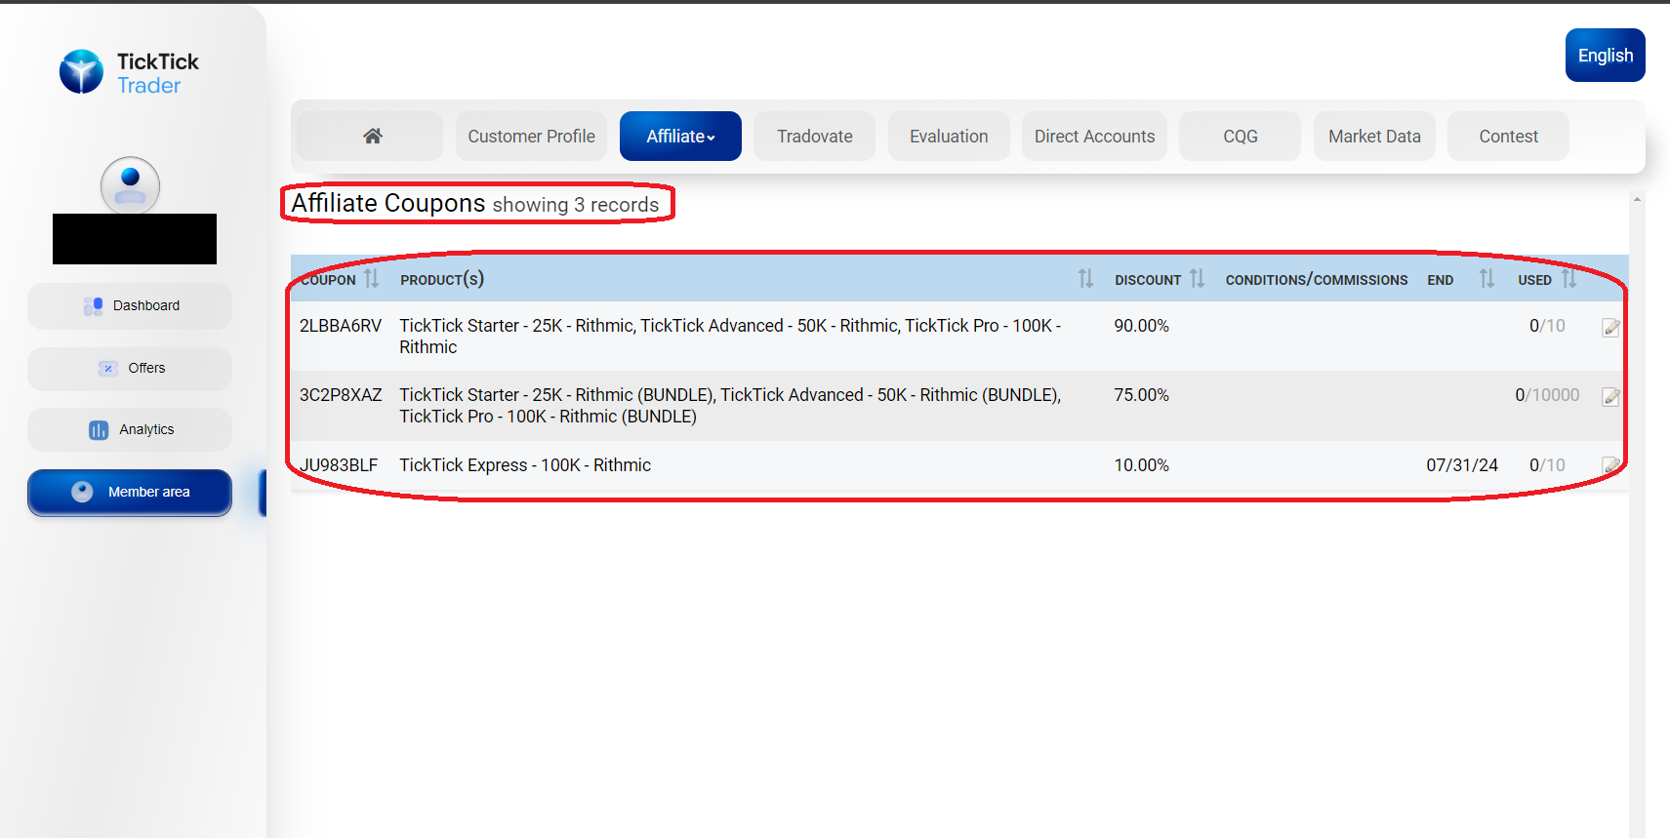
Task: Switch to the Tradovate tab
Action: (x=814, y=136)
